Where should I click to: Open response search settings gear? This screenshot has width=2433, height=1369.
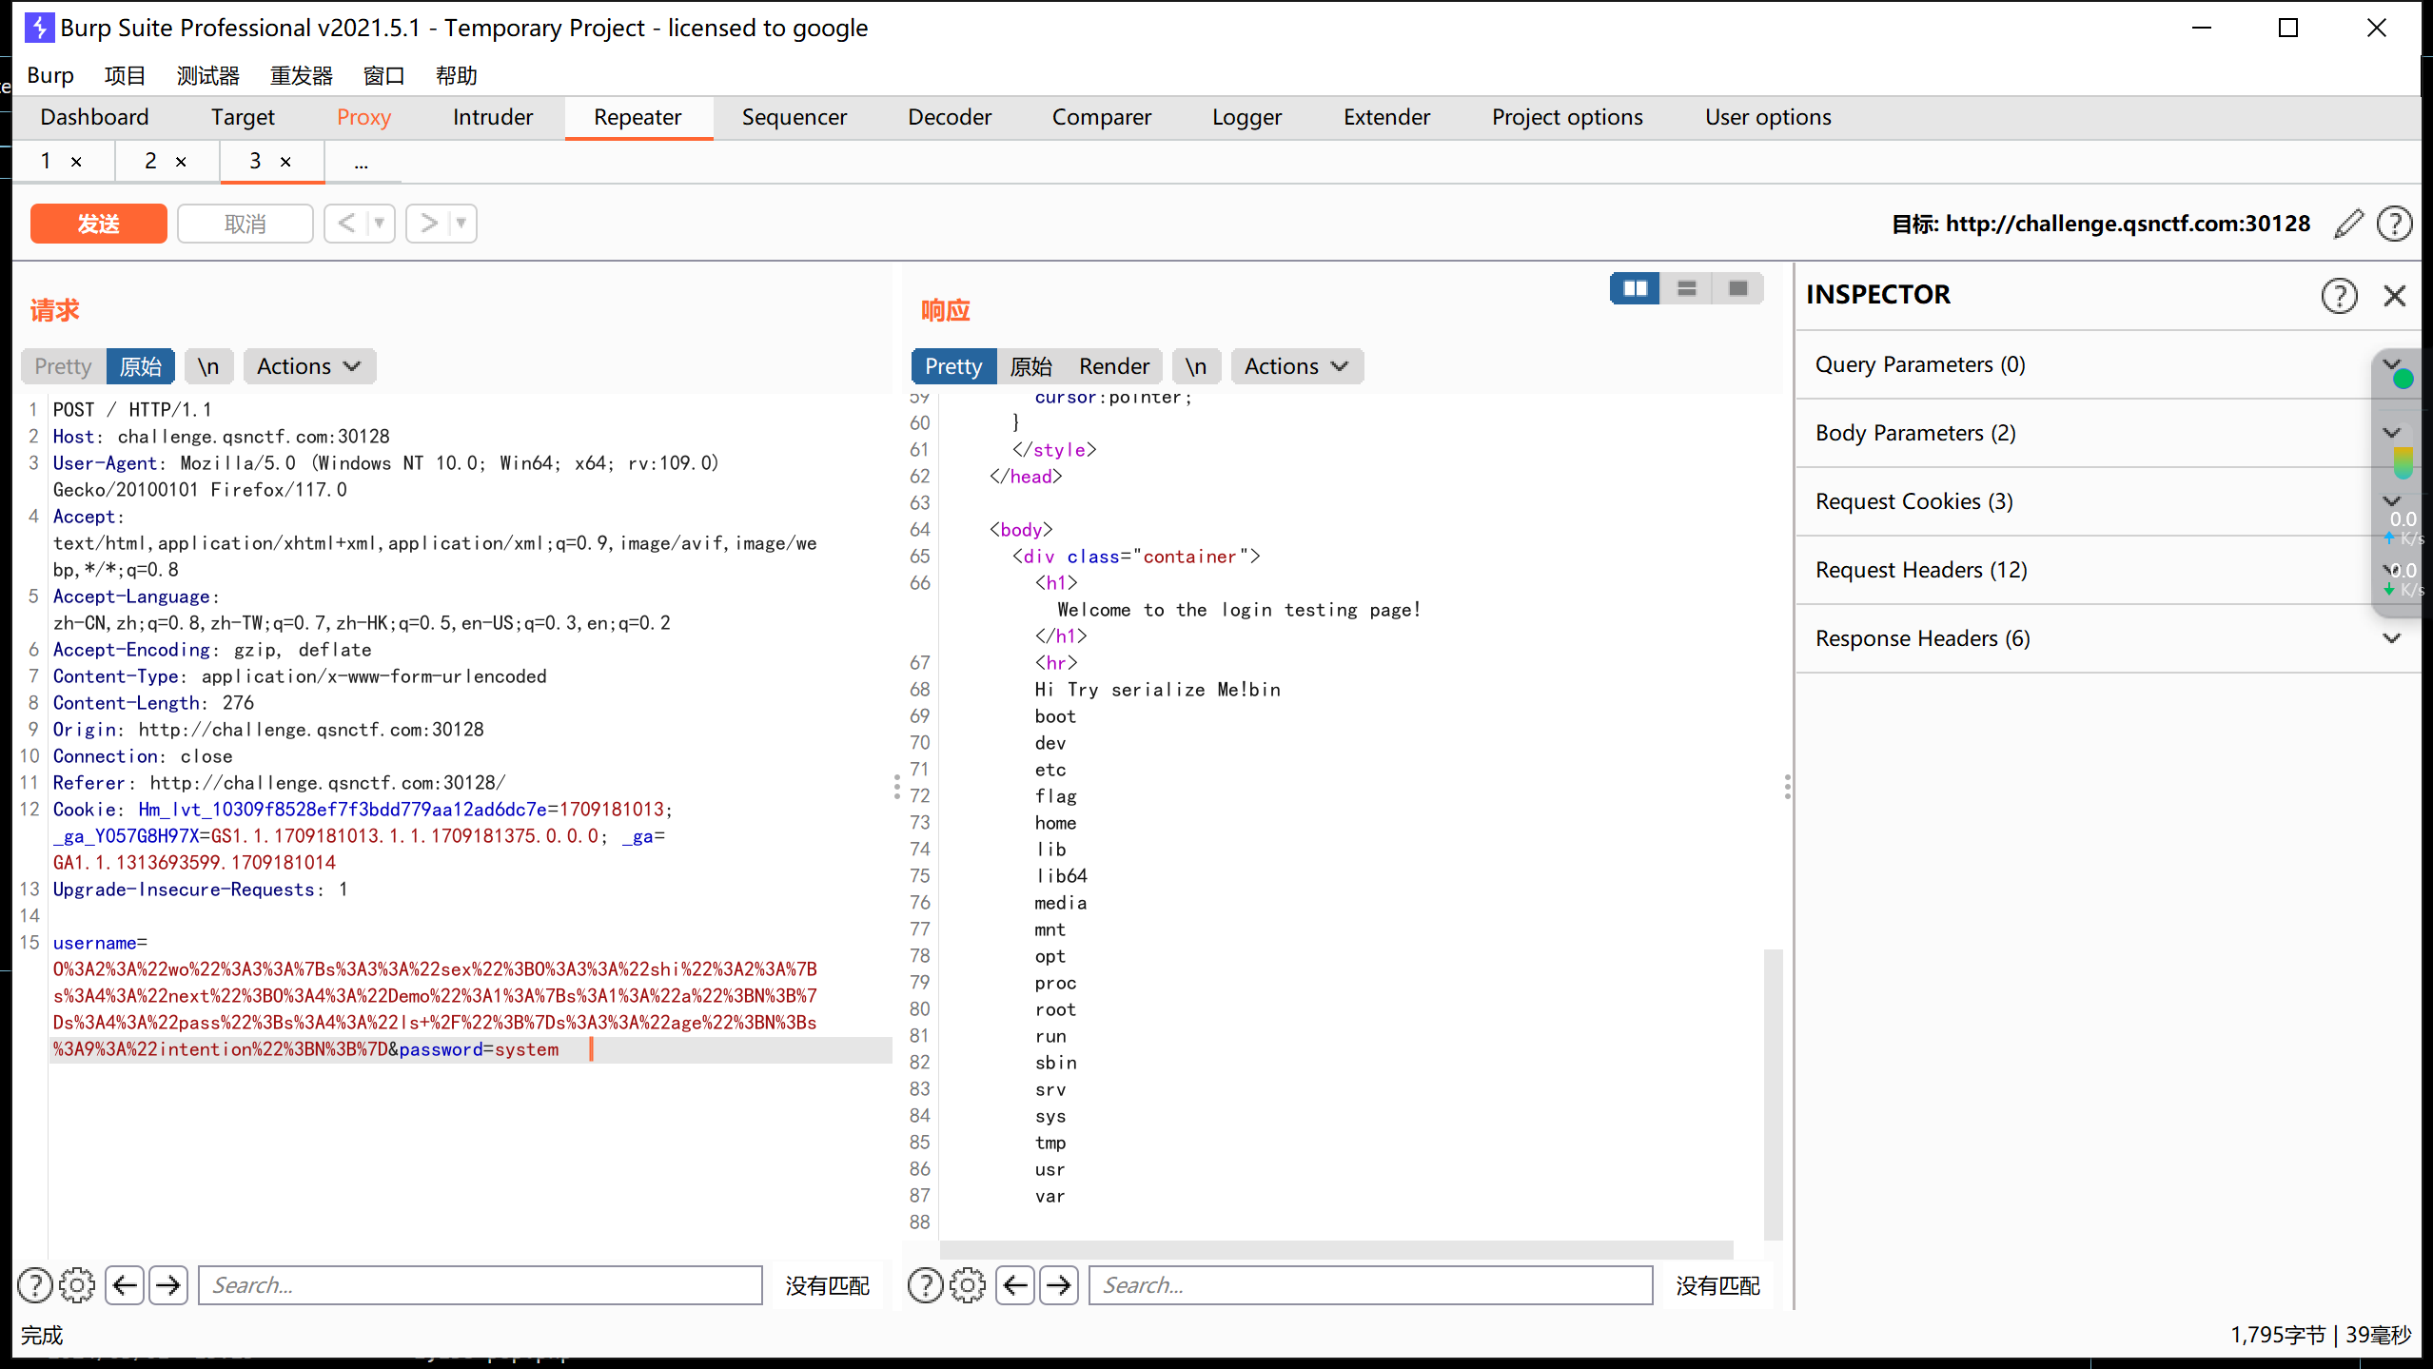968,1285
